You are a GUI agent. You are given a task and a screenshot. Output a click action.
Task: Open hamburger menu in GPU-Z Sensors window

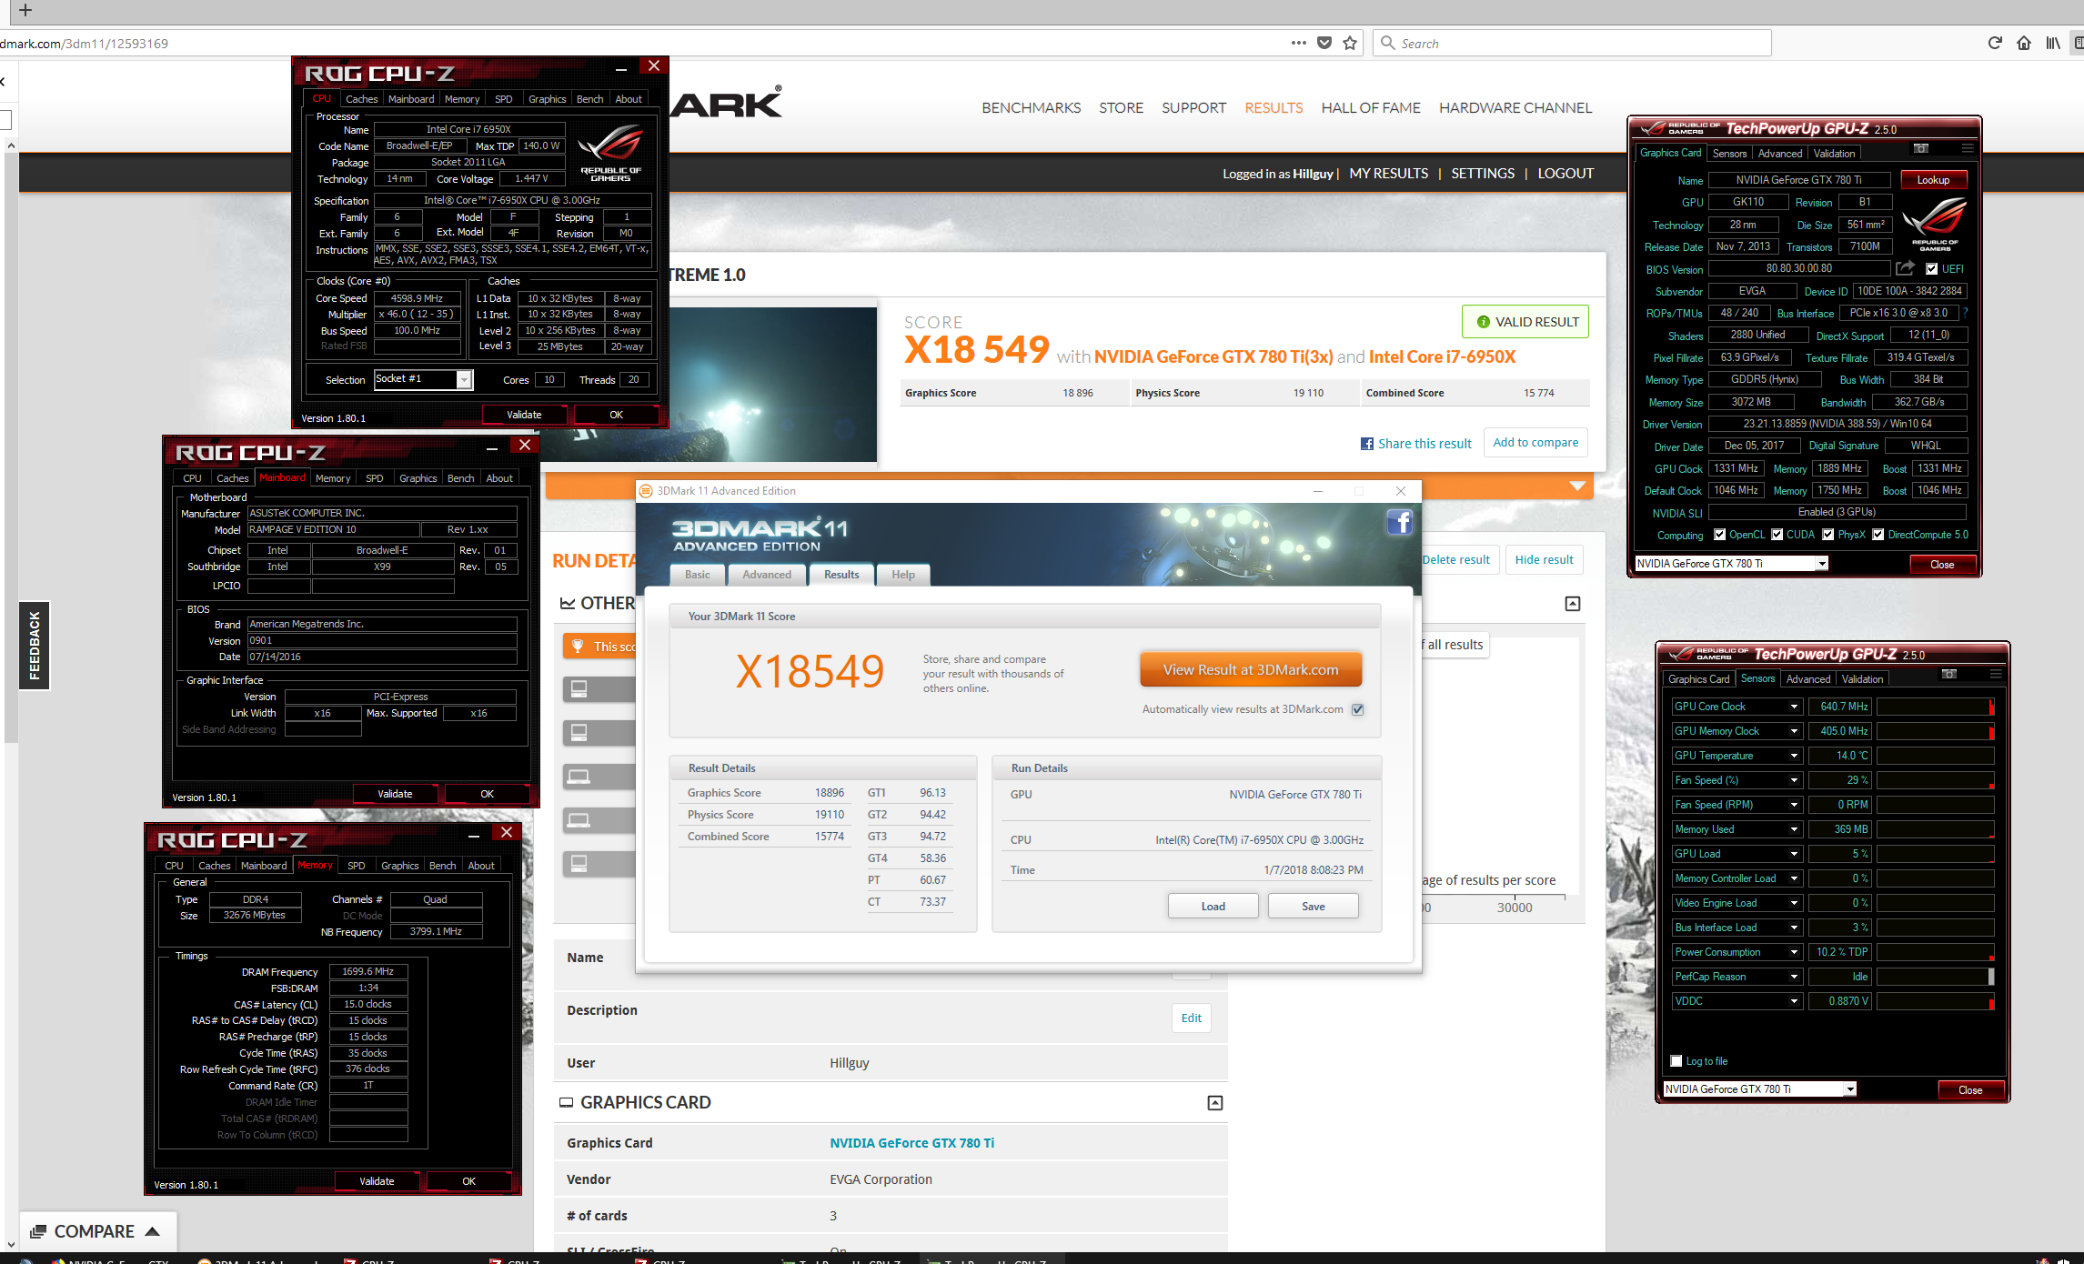pos(1996,674)
